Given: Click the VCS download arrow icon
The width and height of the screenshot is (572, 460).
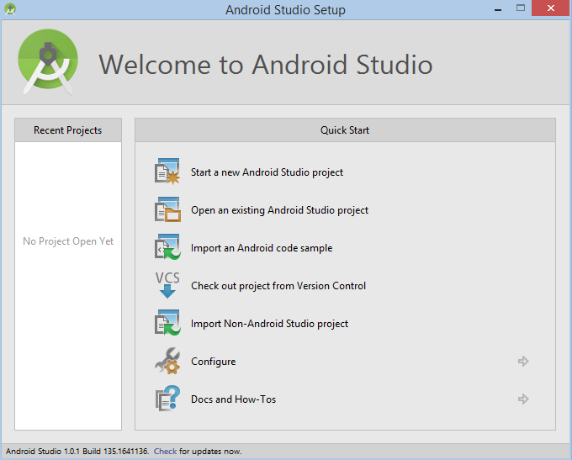Looking at the screenshot, I should pyautogui.click(x=167, y=285).
